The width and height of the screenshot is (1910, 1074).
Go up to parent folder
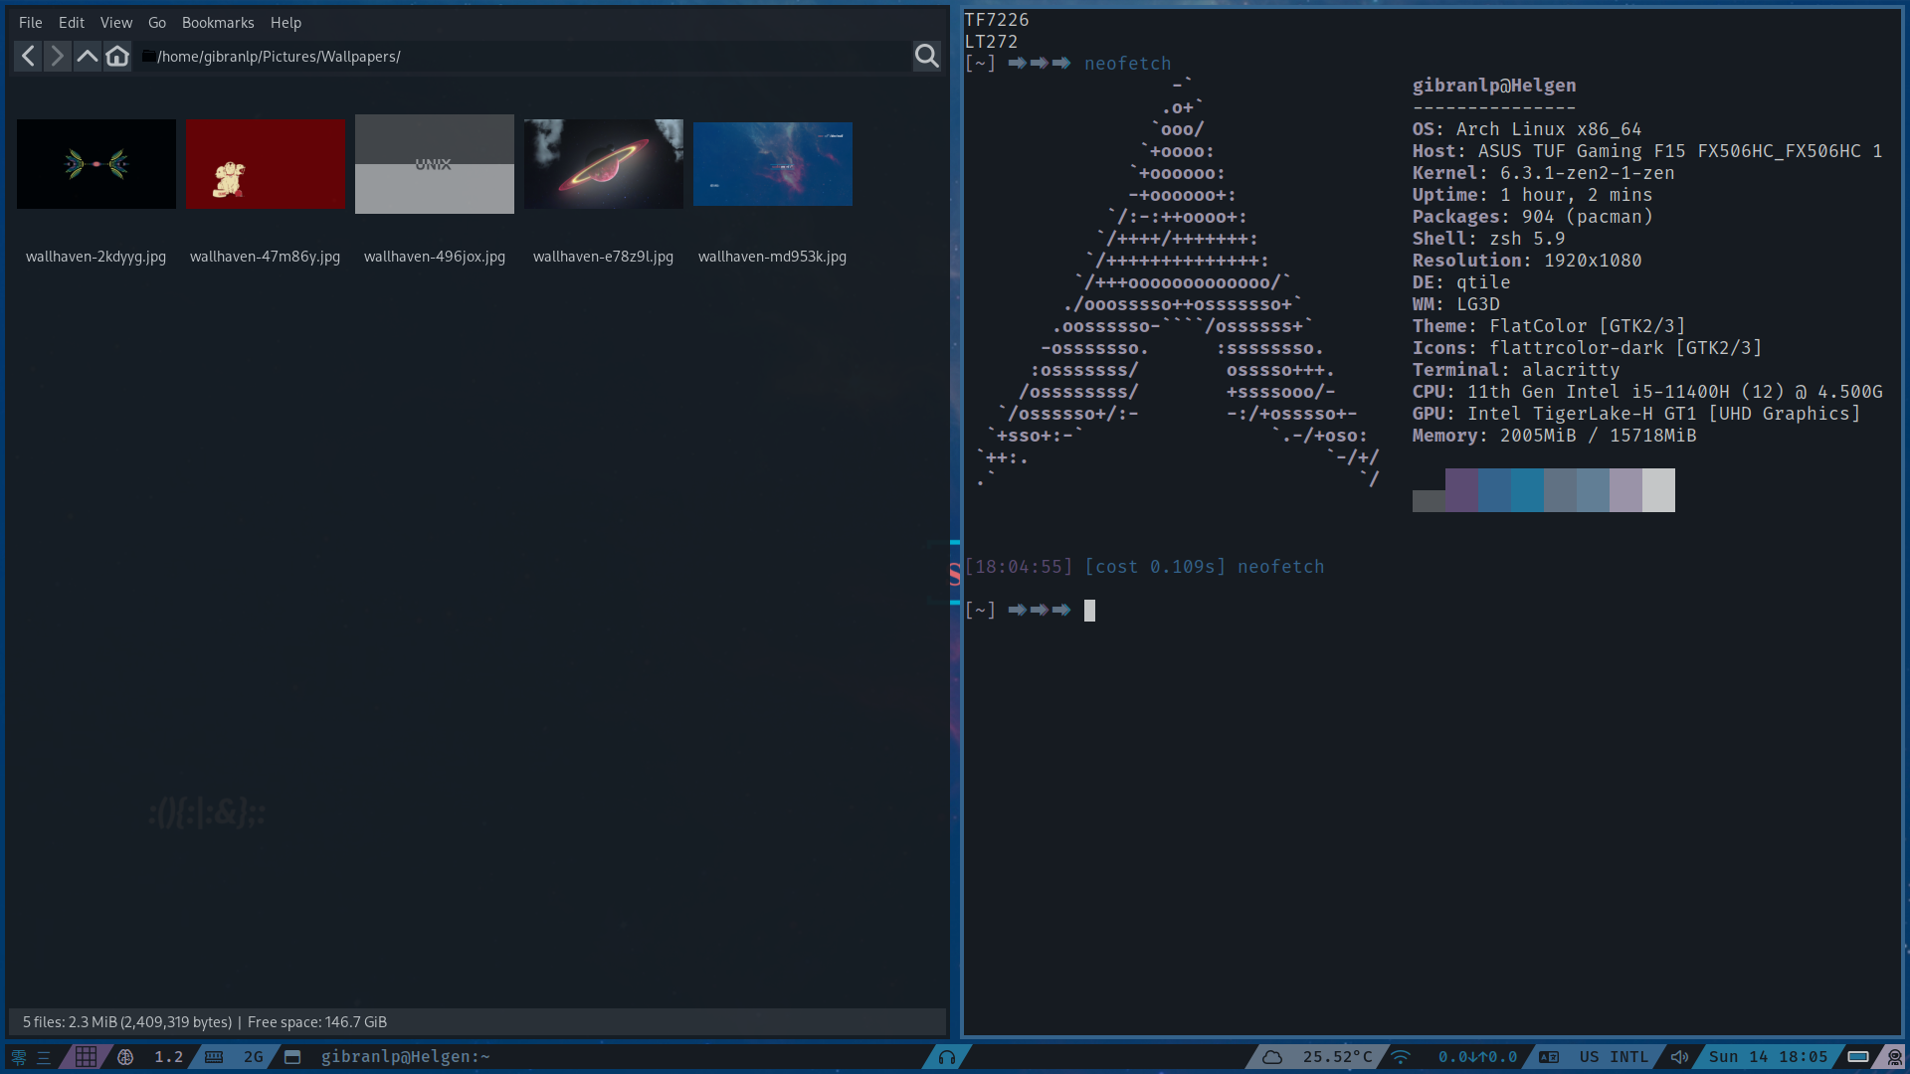coord(88,57)
